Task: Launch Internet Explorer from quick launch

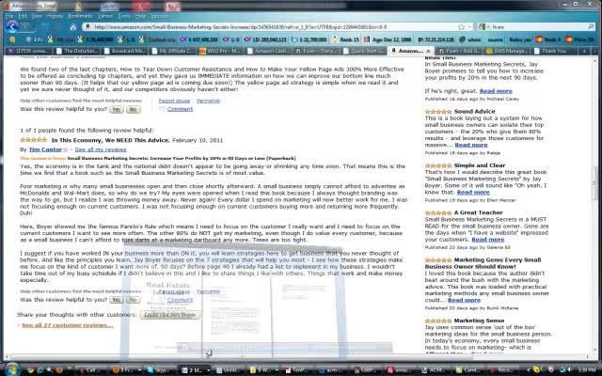Action: click(40, 370)
